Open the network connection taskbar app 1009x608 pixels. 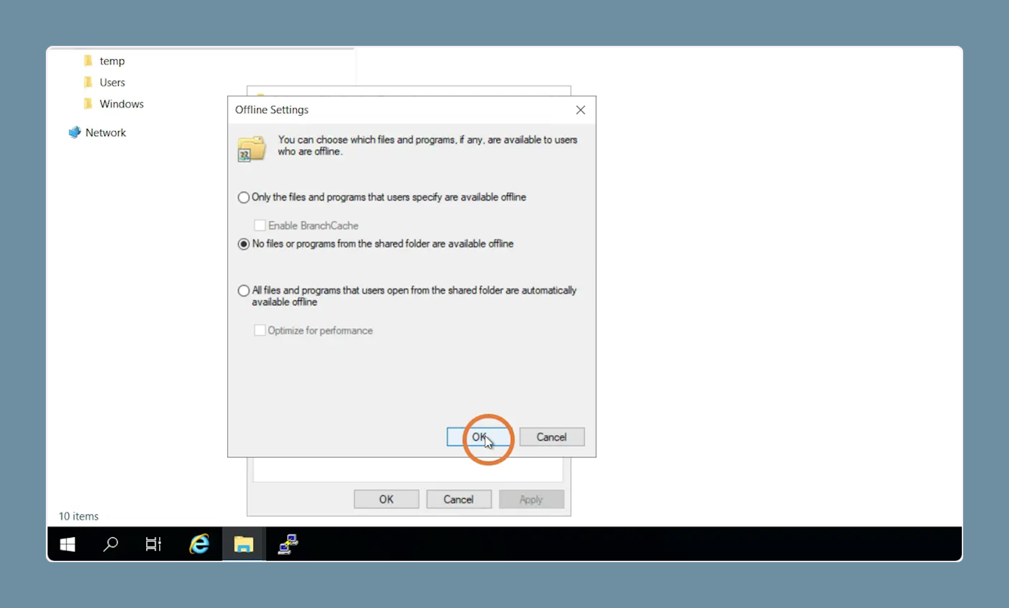(x=288, y=544)
